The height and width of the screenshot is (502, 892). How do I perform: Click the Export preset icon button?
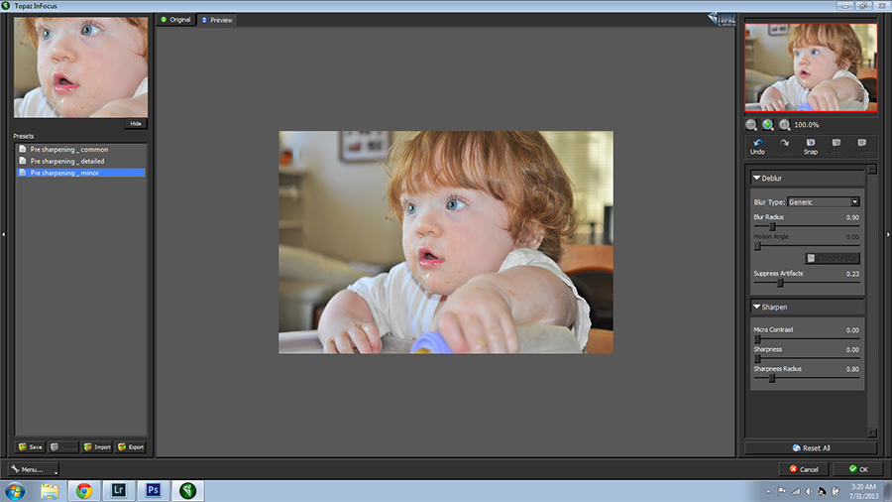pos(130,446)
